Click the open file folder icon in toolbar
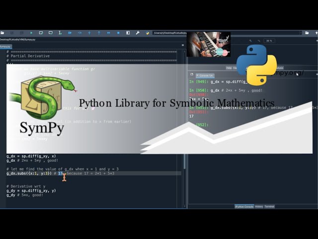The image size is (318, 239). (x=2, y=33)
